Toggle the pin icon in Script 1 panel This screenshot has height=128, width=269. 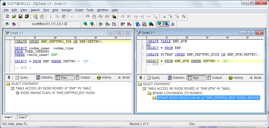pyautogui.click(x=9, y=78)
